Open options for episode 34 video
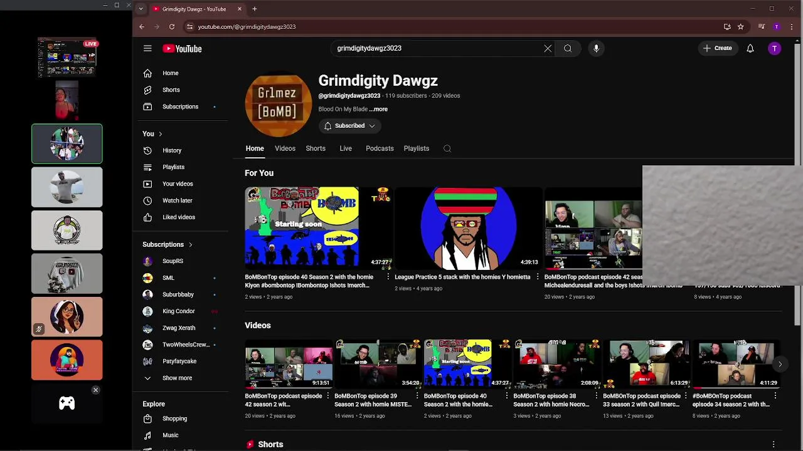This screenshot has height=451, width=803. coord(775,396)
